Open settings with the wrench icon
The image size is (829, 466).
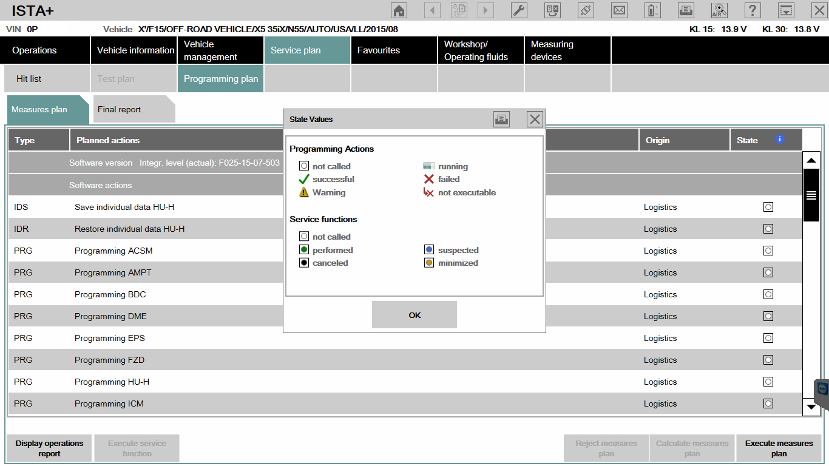(519, 10)
